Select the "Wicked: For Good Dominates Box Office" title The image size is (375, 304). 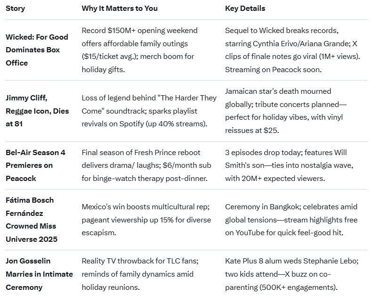[x=37, y=50]
